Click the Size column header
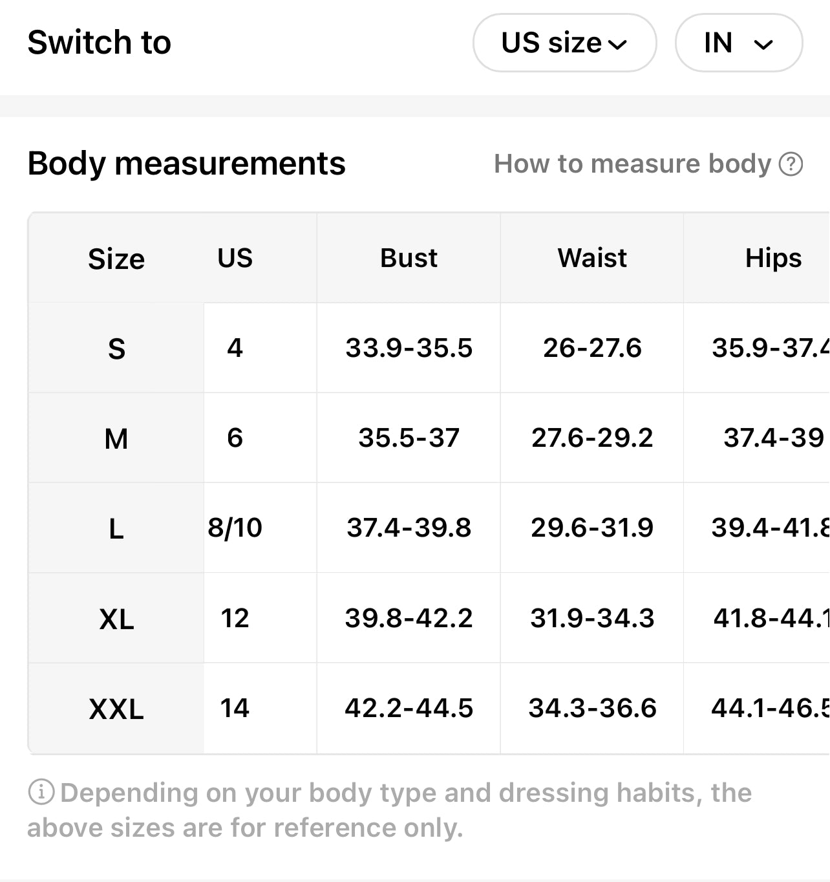This screenshot has height=882, width=830. [x=116, y=259]
